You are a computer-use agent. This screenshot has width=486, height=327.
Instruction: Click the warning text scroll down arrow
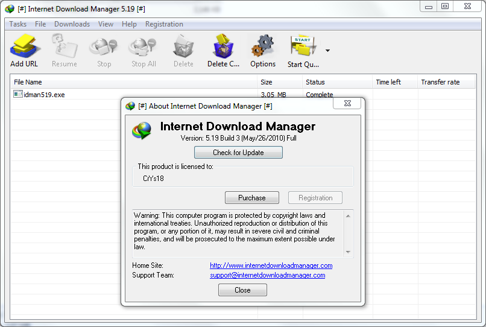348,252
